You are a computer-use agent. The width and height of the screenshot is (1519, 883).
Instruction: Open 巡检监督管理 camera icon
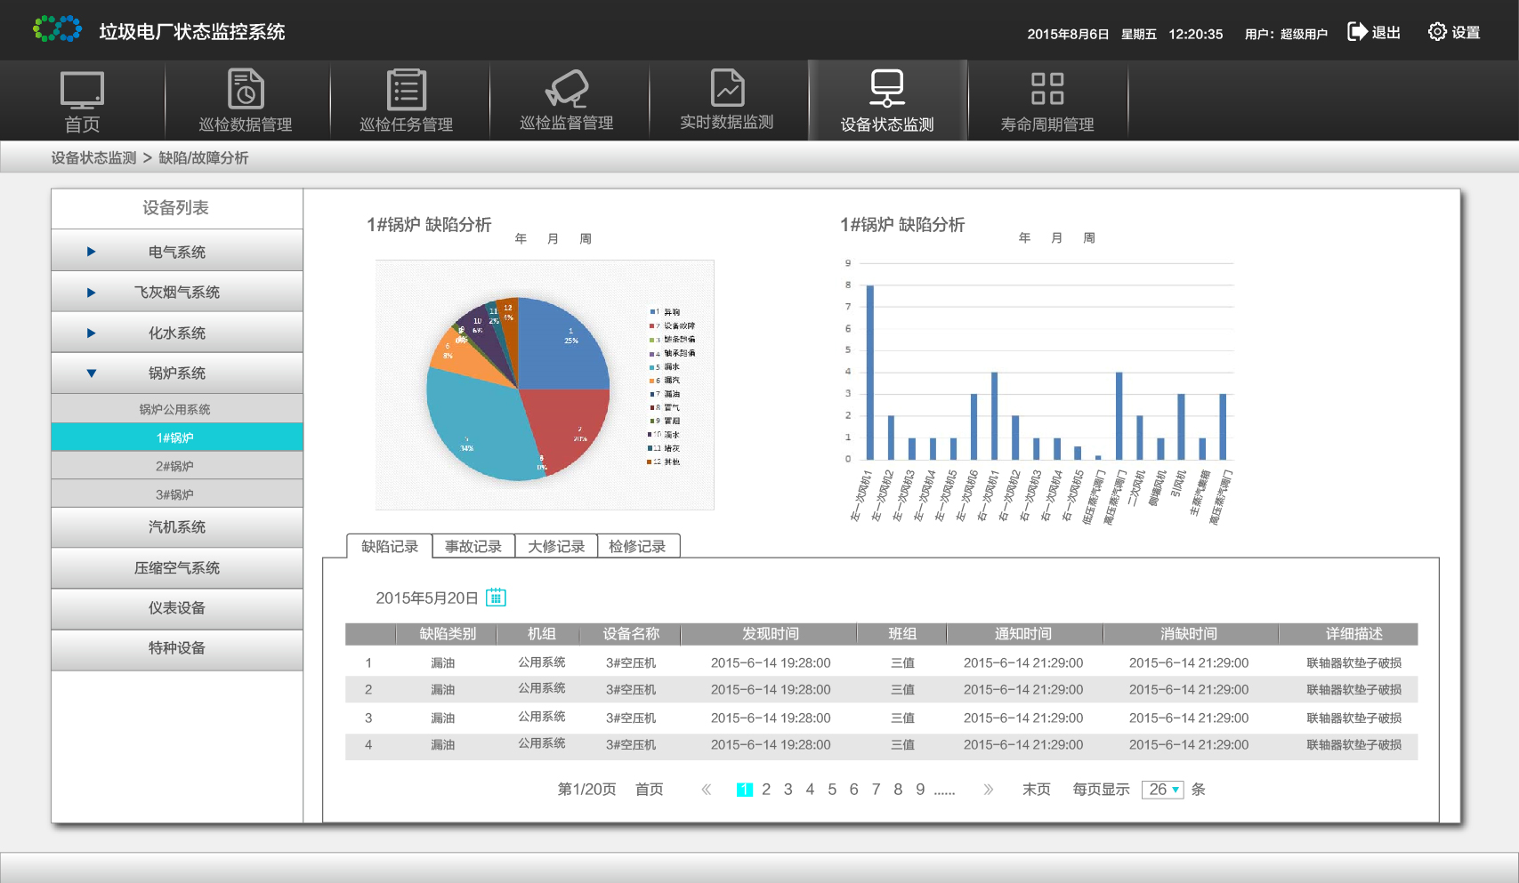(567, 89)
